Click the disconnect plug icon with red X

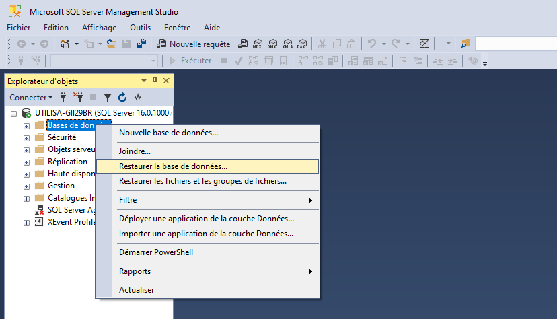[x=78, y=97]
